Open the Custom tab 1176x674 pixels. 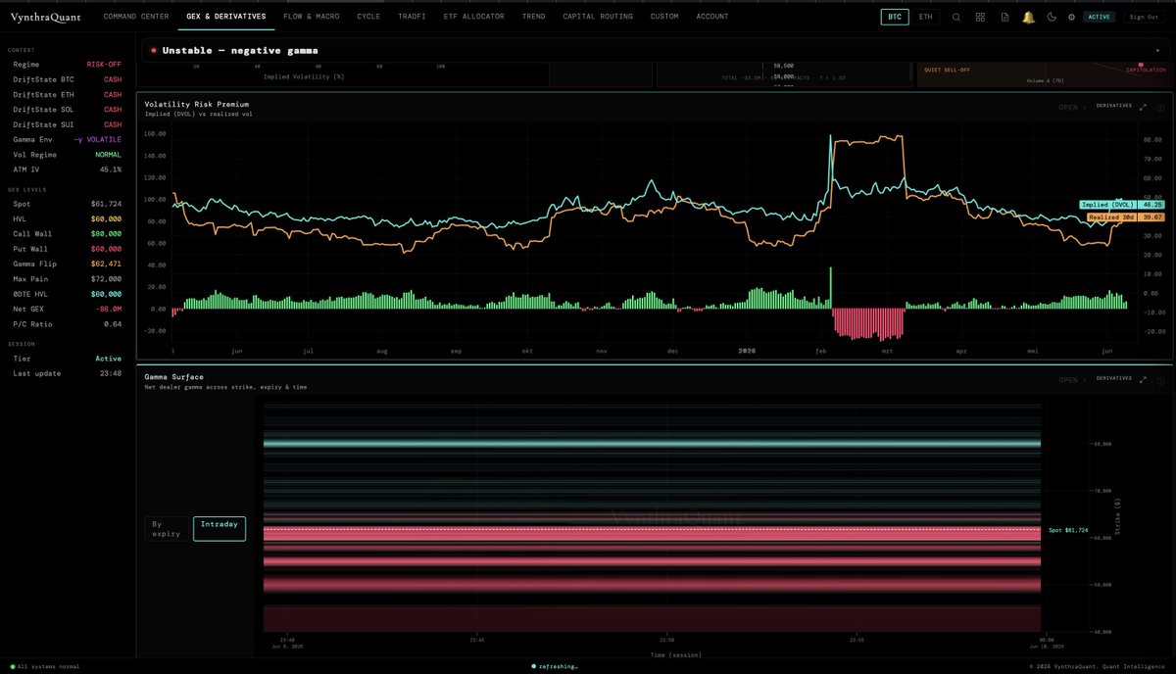(x=664, y=17)
